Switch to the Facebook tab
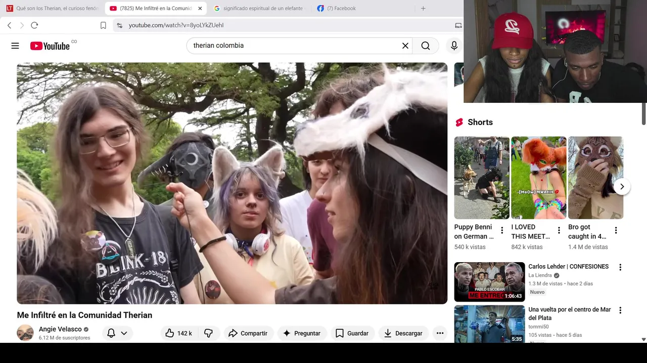This screenshot has height=363, width=647. [362, 9]
